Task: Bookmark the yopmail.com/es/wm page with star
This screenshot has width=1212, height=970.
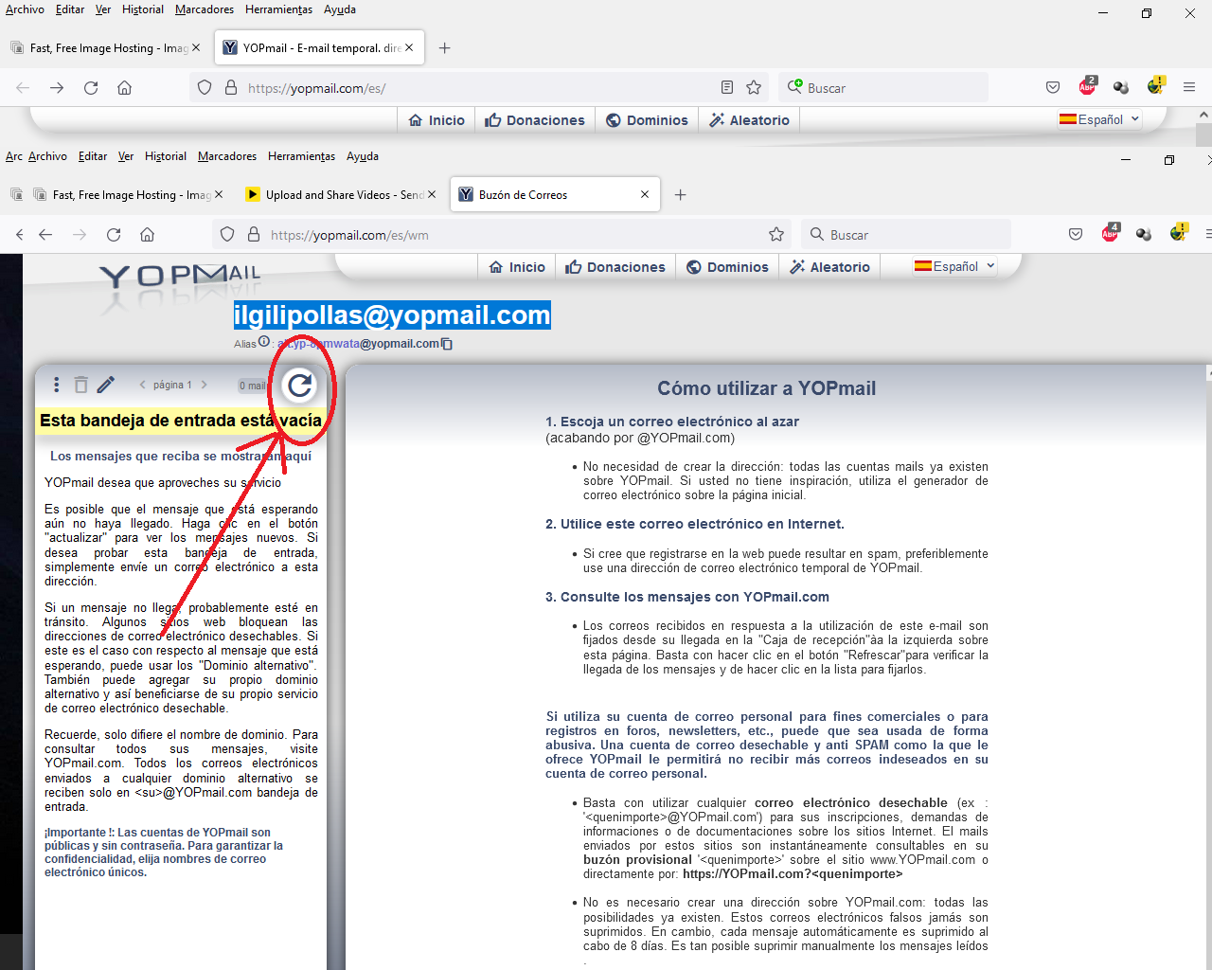Action: (776, 234)
